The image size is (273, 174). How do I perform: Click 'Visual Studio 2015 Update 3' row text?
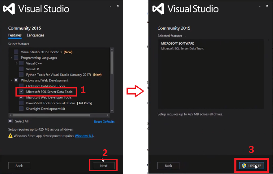41,52
